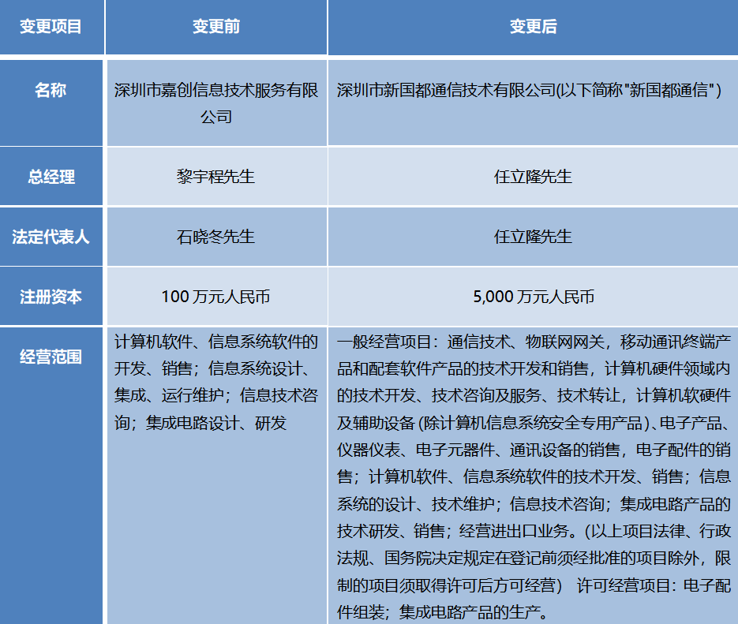This screenshot has width=738, height=624.
Task: Click 任立隆先生 in the 总经理 row
Action: (x=533, y=177)
